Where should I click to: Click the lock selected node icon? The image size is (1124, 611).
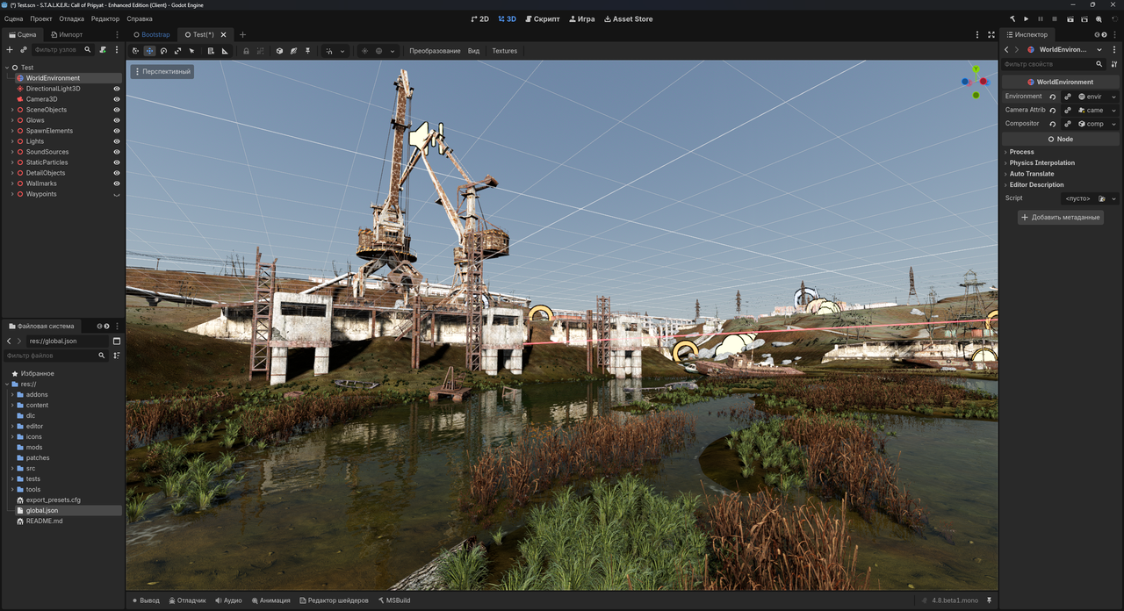pos(246,51)
